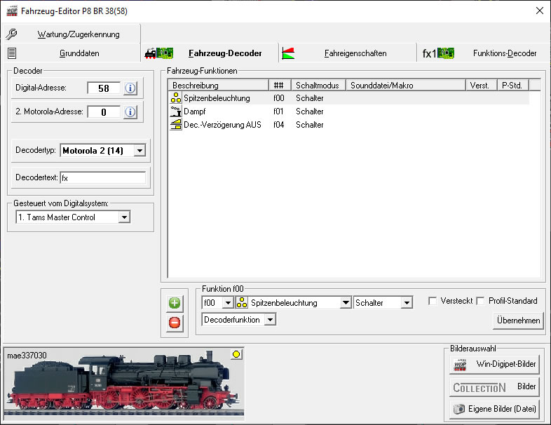551x425 pixels.
Task: Open the Funktions-Decoder tab
Action: pos(484,53)
